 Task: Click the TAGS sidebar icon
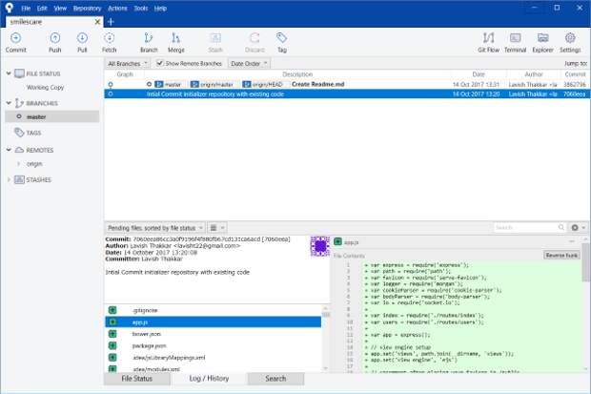point(19,133)
